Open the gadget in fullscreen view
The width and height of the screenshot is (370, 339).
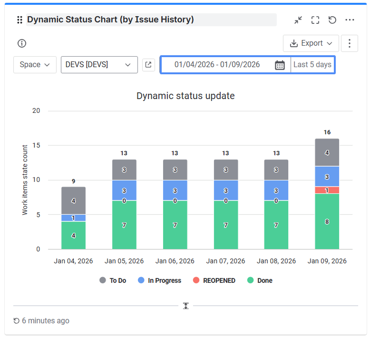315,20
